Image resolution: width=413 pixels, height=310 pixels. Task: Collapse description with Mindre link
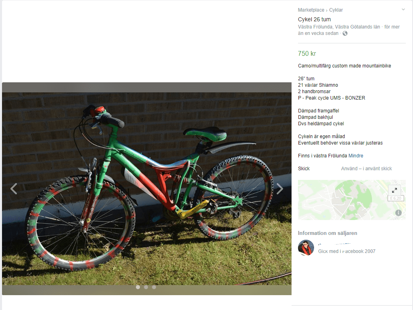click(355, 156)
